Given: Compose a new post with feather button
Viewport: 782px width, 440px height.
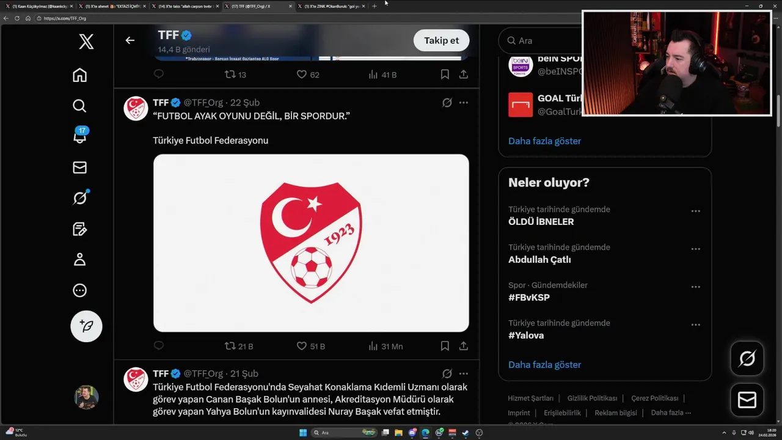Looking at the screenshot, I should [x=86, y=326].
